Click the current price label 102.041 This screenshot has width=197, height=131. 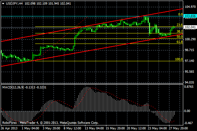click(190, 27)
